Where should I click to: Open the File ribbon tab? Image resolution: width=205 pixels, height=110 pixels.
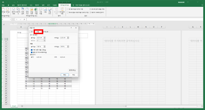pyautogui.click(x=3, y=5)
